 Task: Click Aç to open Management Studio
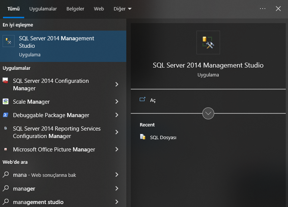[153, 100]
